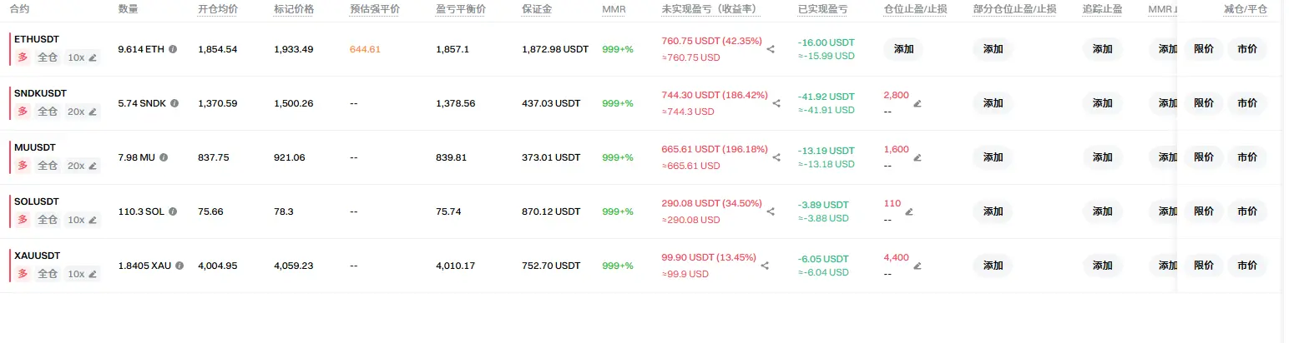Edit ETHUSDT 10x leverage pencil icon
The width and height of the screenshot is (1289, 343).
(x=93, y=57)
